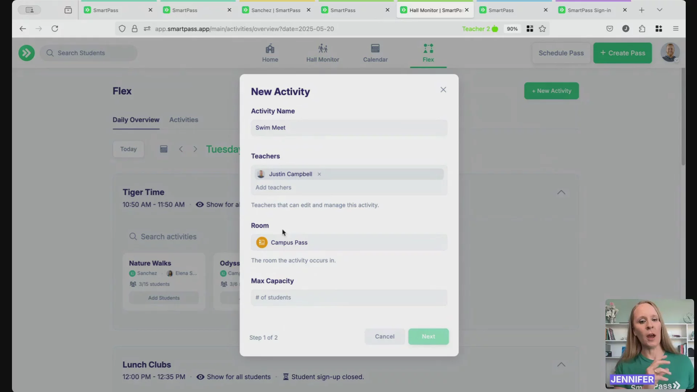Click the Search activities field
The image size is (697, 392).
coord(168,237)
